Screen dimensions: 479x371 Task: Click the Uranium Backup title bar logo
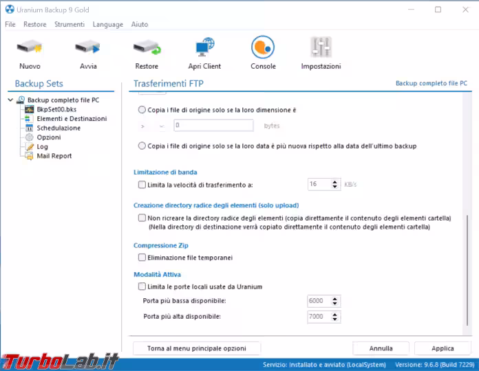coord(10,10)
